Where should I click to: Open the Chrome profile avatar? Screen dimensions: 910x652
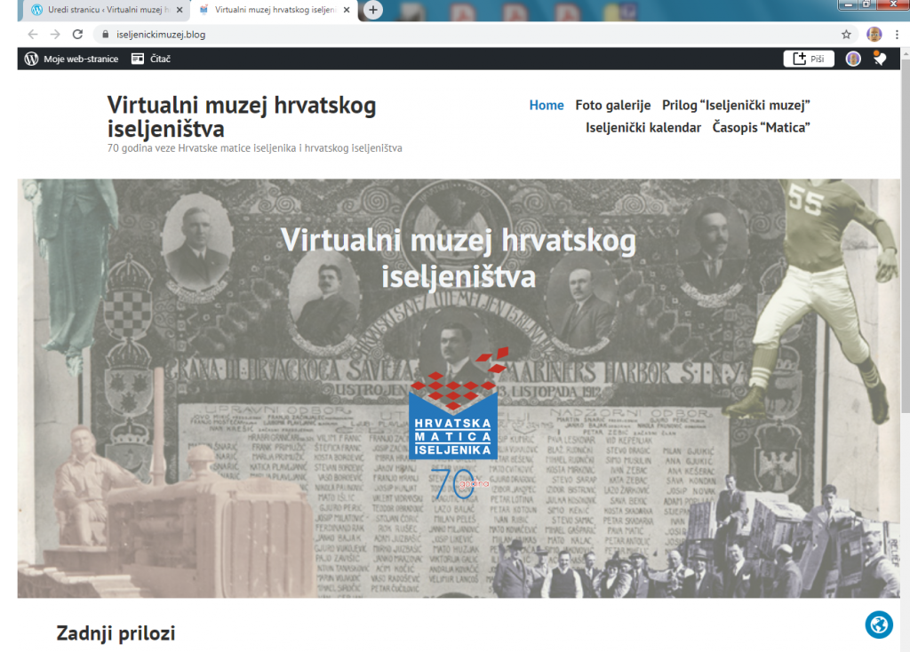pos(874,35)
